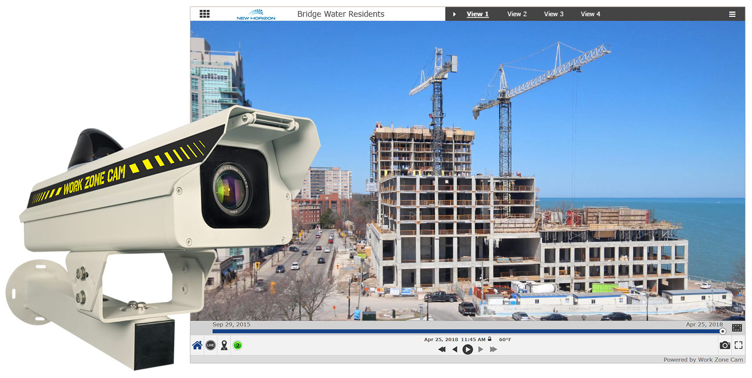Viewport: 752px width, 378px height.
Task: Go to Home via house icon
Action: point(197,346)
